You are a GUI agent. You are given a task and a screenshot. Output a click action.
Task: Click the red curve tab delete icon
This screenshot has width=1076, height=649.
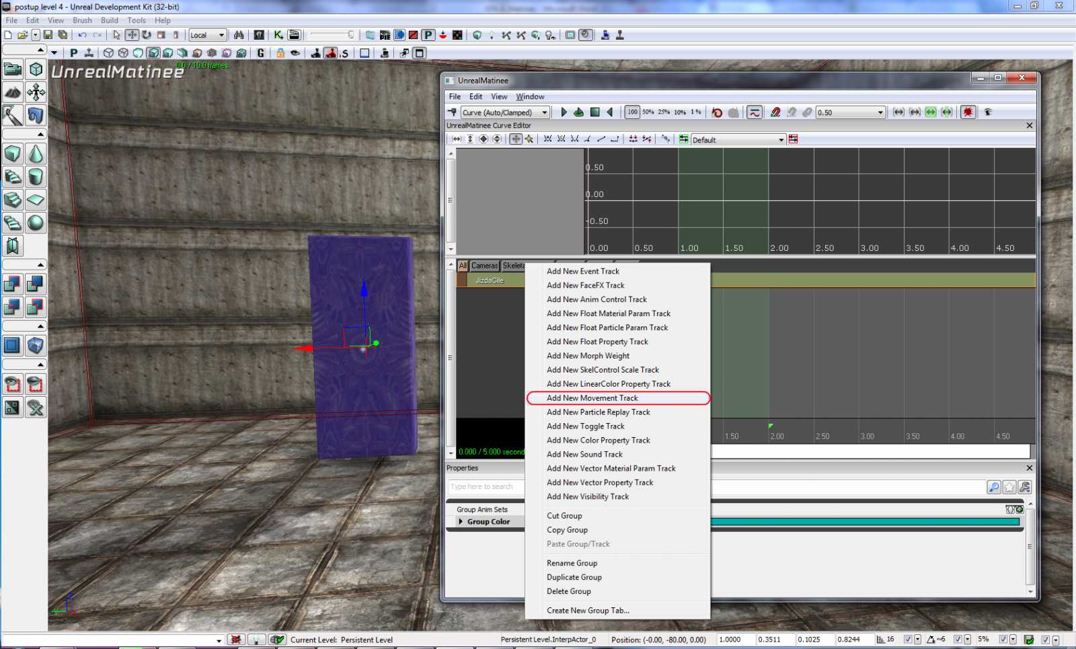pyautogui.click(x=794, y=139)
